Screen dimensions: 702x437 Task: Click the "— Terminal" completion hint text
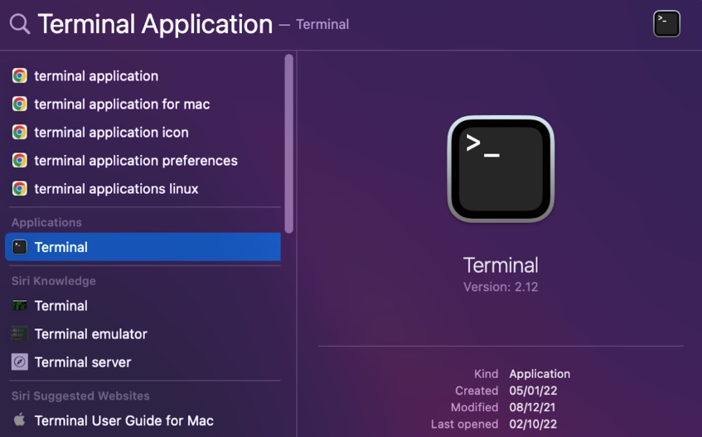tap(314, 24)
